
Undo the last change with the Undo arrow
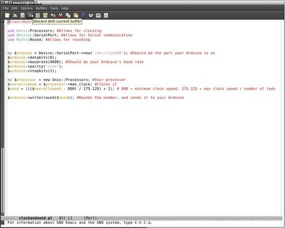(53, 16)
